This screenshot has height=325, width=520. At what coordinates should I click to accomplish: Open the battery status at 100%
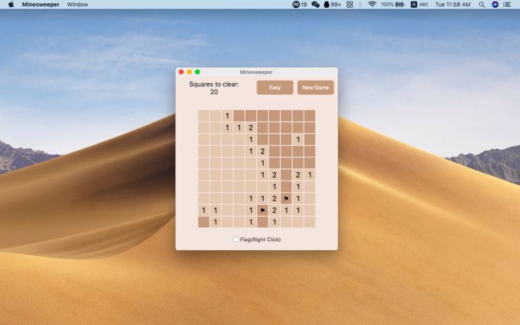coord(393,5)
